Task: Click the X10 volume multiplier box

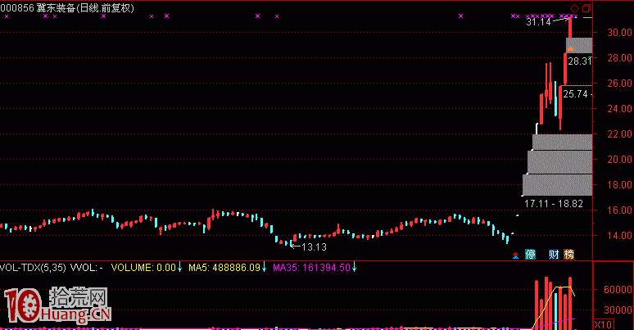Action: [x=603, y=324]
